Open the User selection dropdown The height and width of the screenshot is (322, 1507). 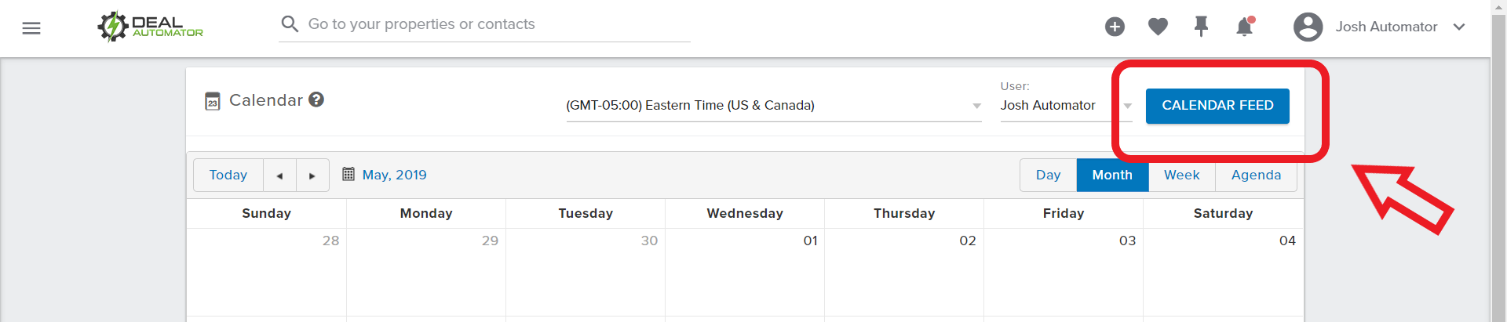[1066, 106]
